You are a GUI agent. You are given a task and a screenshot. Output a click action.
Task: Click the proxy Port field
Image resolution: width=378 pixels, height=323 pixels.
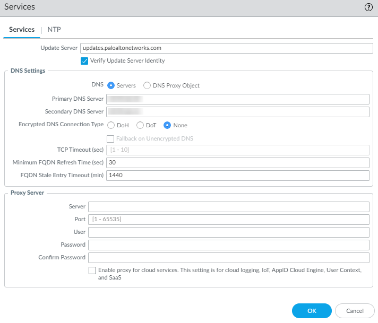(x=228, y=220)
